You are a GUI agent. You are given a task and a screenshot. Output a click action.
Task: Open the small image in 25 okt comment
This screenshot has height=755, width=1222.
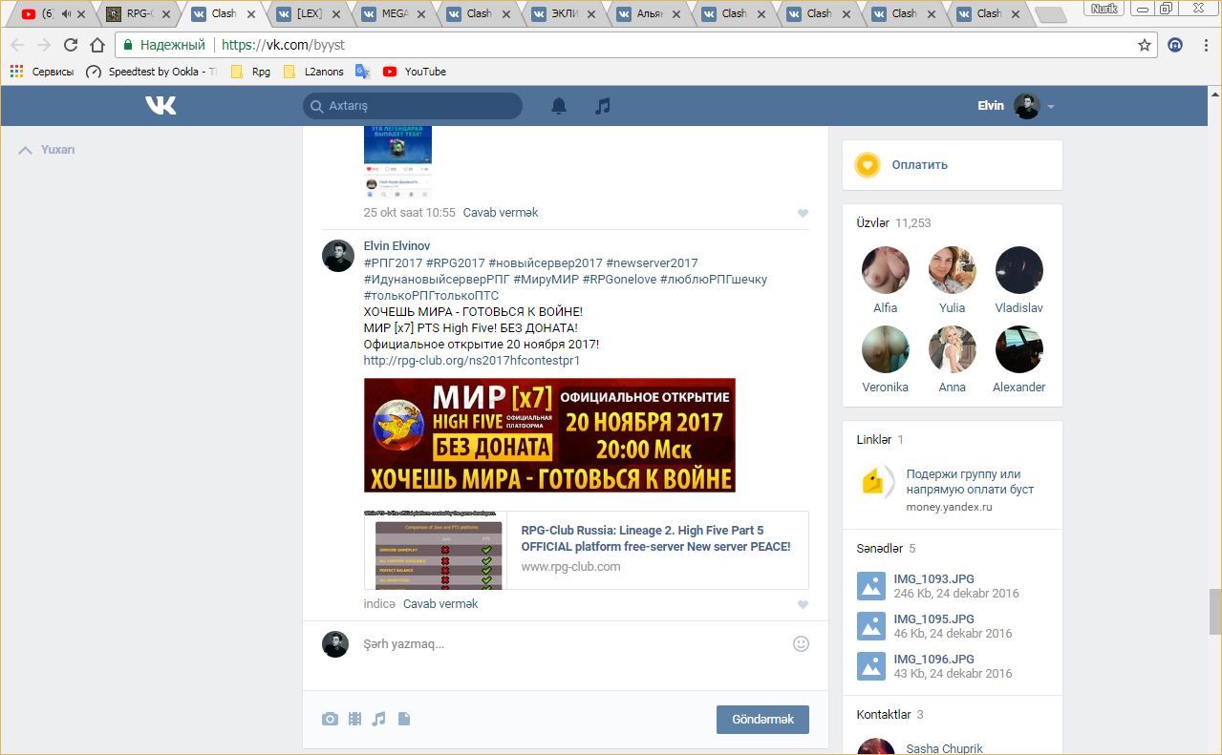click(397, 162)
